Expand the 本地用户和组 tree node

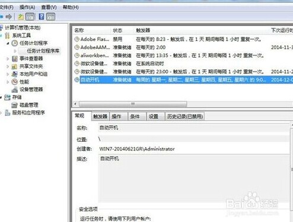[x=8, y=74]
